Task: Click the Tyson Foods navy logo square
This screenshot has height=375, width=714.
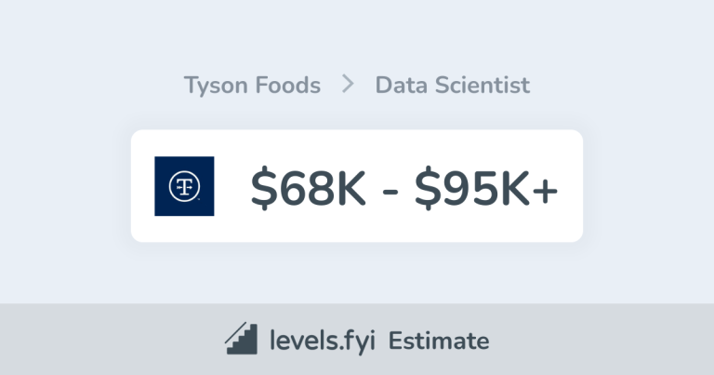Action: pos(184,186)
